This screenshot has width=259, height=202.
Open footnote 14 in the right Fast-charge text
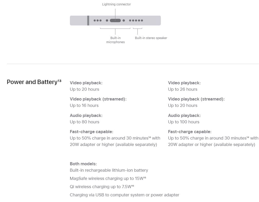[248, 137]
